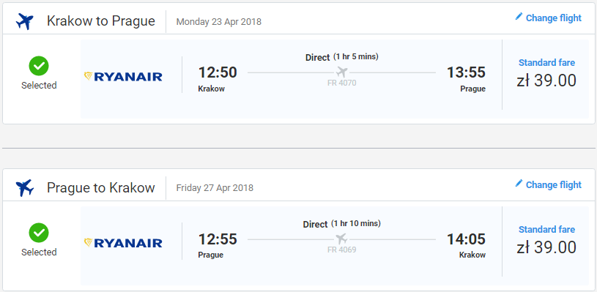
Task: Click the Ryanair logo on flight FR 4069
Action: (x=123, y=243)
